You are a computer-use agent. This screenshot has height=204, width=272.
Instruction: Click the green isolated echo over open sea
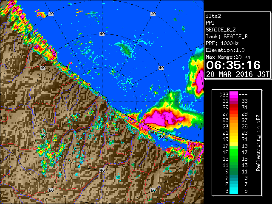pos(125,49)
